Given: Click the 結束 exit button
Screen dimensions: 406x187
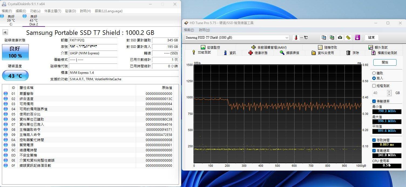Looking at the screenshot, I should [371, 38].
